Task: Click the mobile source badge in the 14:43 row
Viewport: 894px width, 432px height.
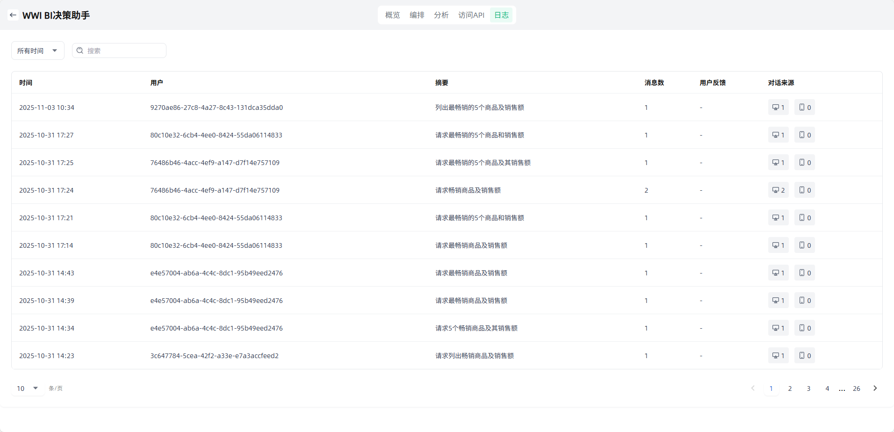Action: 804,273
